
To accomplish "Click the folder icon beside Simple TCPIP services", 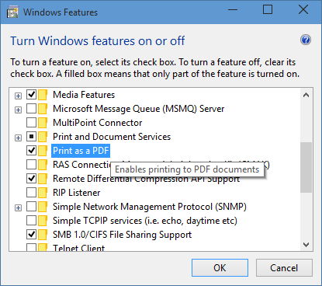I will click(x=43, y=221).
